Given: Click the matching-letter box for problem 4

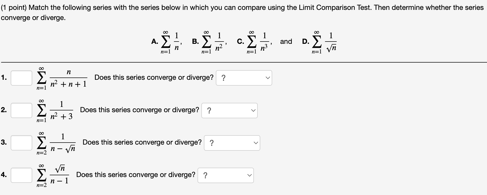Looking at the screenshot, I should [21, 175].
